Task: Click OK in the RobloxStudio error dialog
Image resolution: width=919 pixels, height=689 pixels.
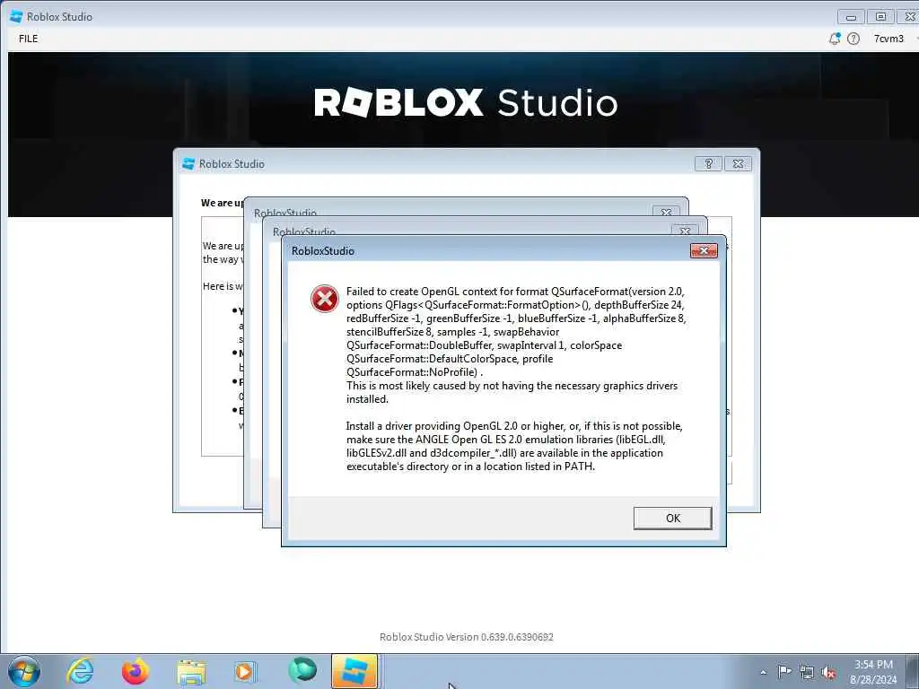Action: pos(672,518)
